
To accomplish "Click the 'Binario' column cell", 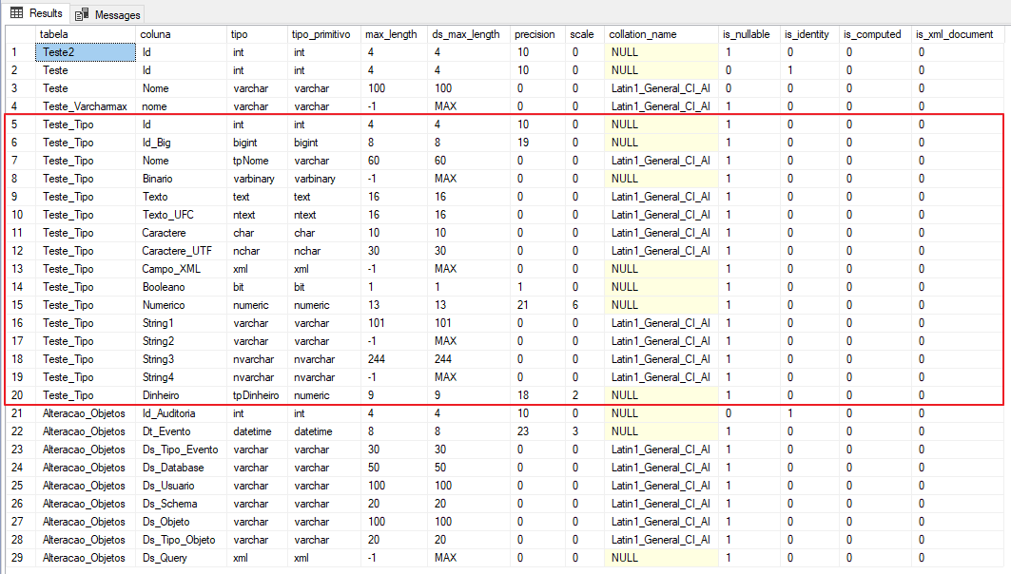I will [181, 179].
